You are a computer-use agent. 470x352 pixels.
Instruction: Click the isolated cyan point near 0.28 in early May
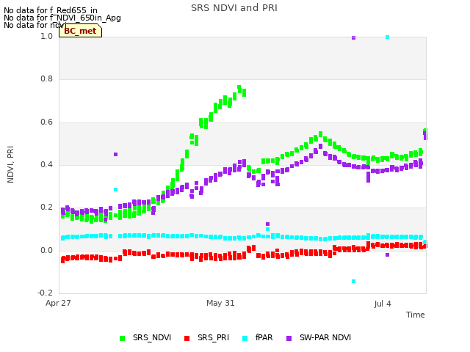116,189
